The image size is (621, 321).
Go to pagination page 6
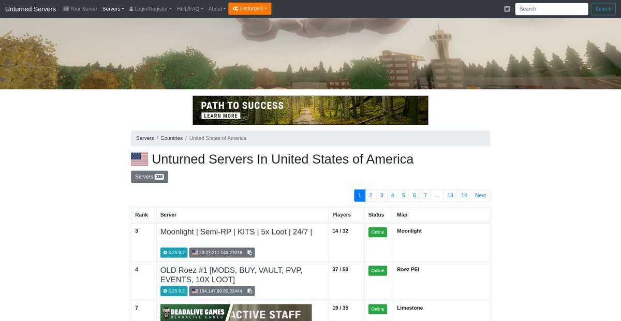tap(415, 195)
